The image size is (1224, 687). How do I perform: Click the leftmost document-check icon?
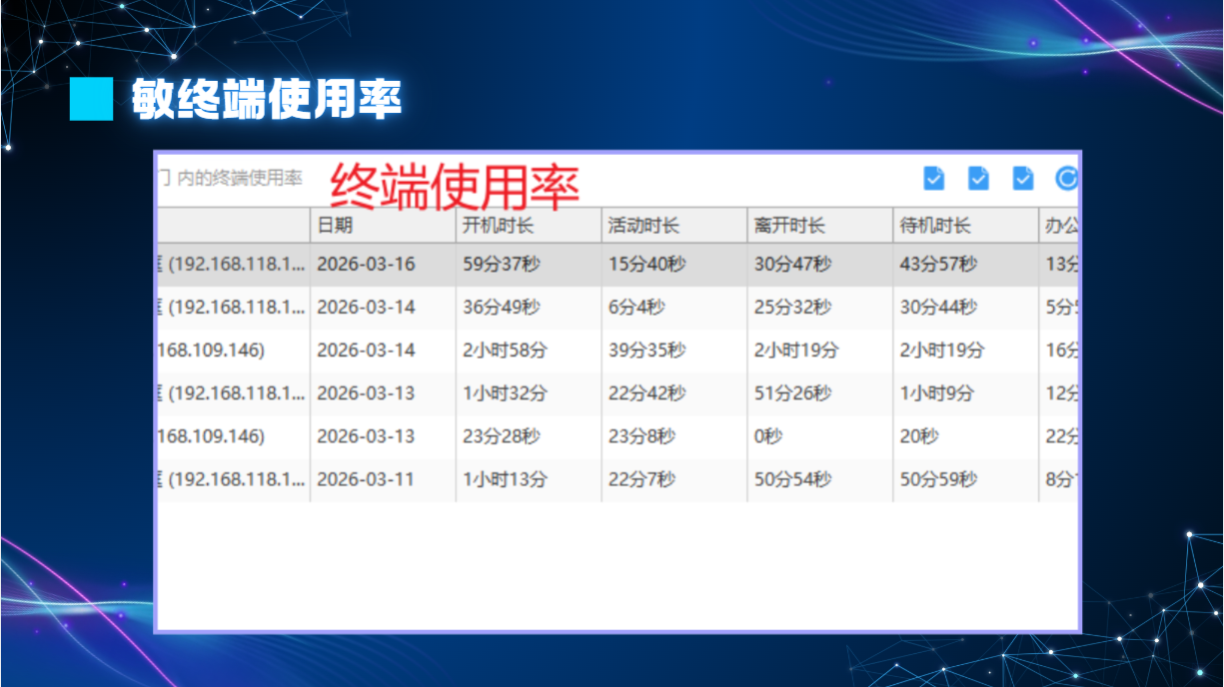(x=933, y=178)
